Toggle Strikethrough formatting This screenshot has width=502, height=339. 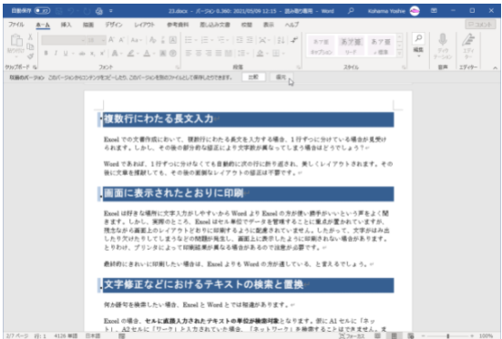click(x=82, y=53)
